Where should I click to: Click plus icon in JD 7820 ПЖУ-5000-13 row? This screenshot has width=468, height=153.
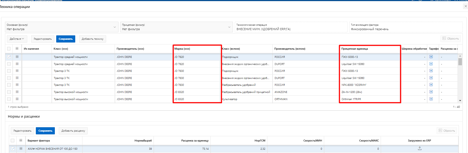click(x=431, y=57)
